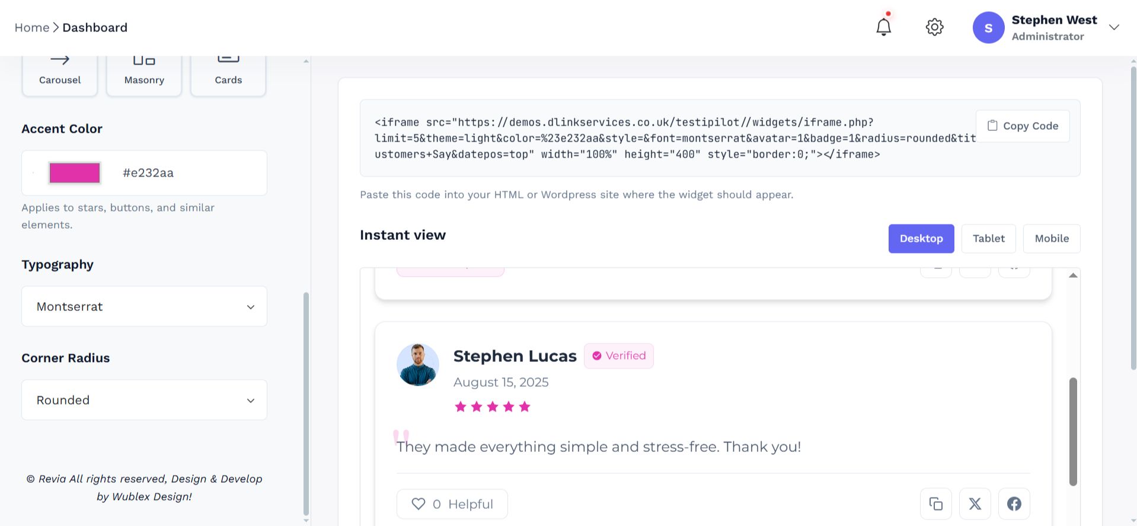The height and width of the screenshot is (526, 1137).
Task: Select the Masonry layout option
Action: (x=144, y=75)
